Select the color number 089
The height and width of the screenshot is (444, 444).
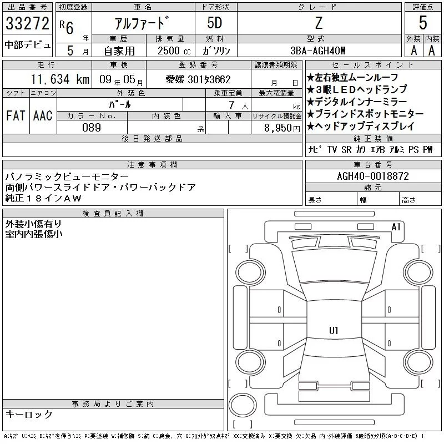point(92,128)
